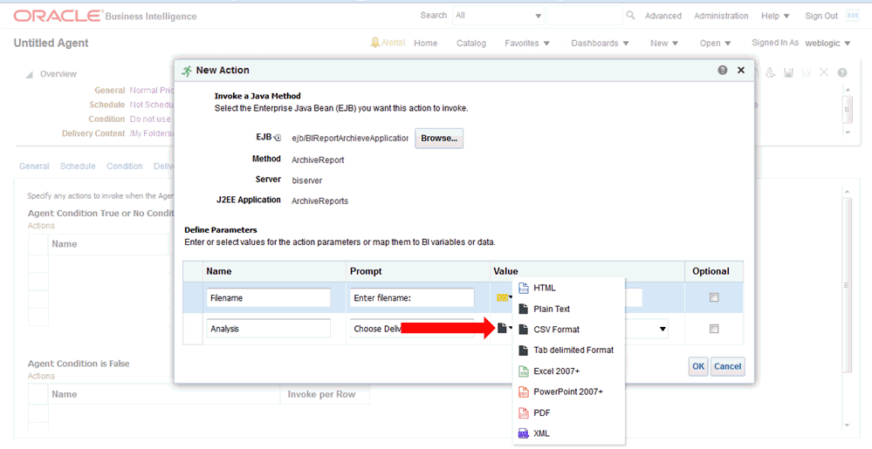Image resolution: width=872 pixels, height=449 pixels.
Task: Open the weblogic user dropdown
Action: click(828, 43)
